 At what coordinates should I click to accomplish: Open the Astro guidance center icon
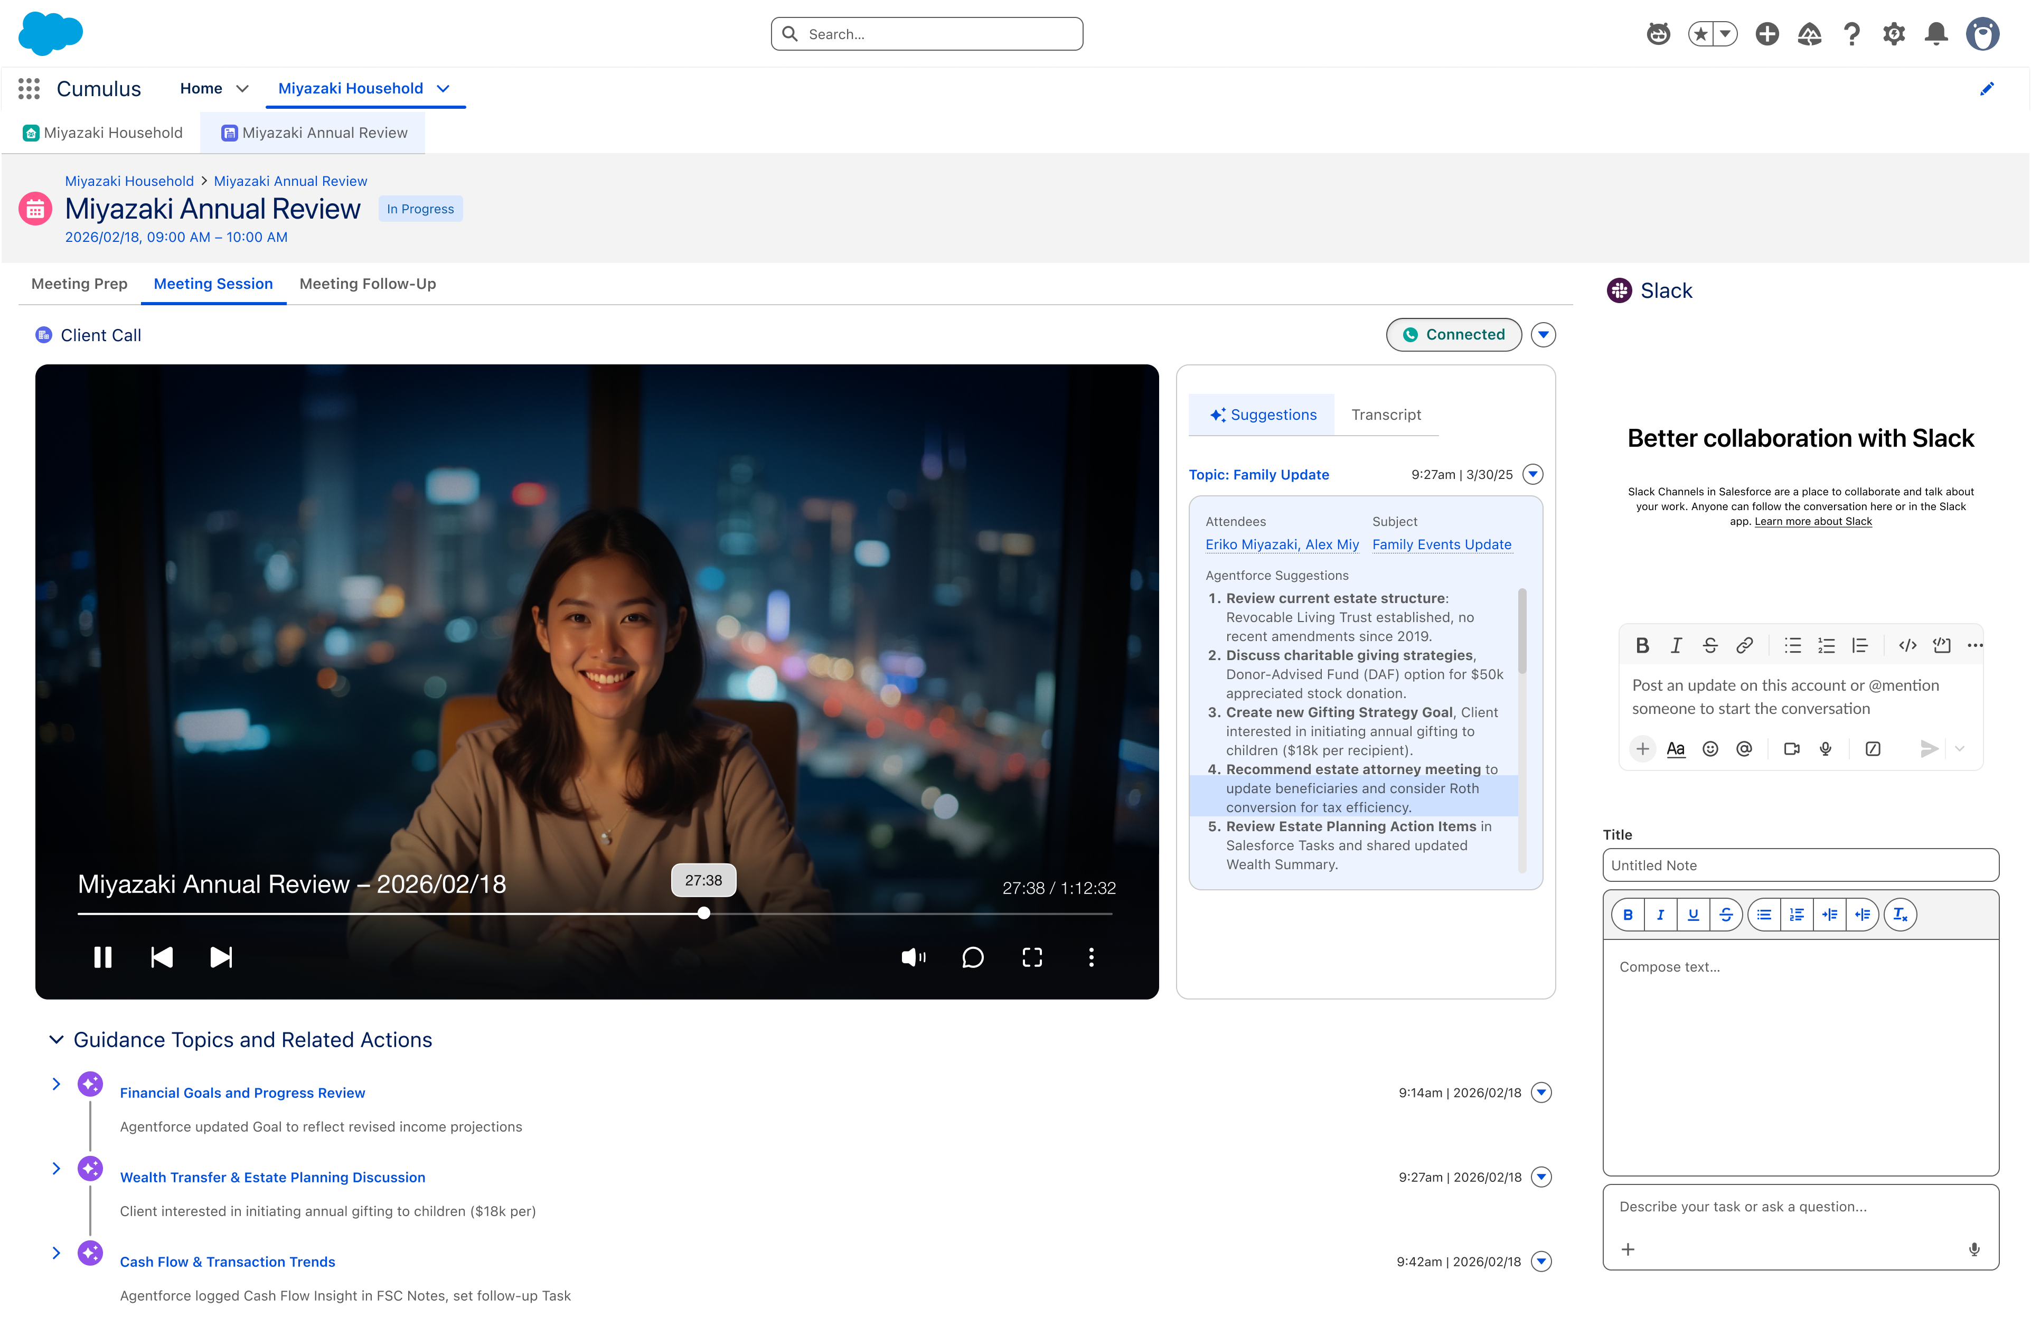1658,34
